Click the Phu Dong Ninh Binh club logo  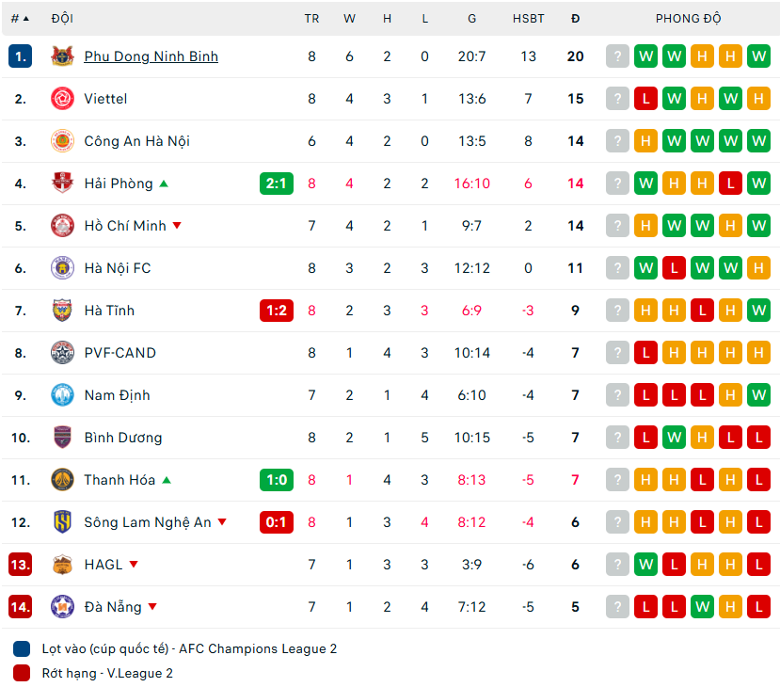(x=62, y=56)
